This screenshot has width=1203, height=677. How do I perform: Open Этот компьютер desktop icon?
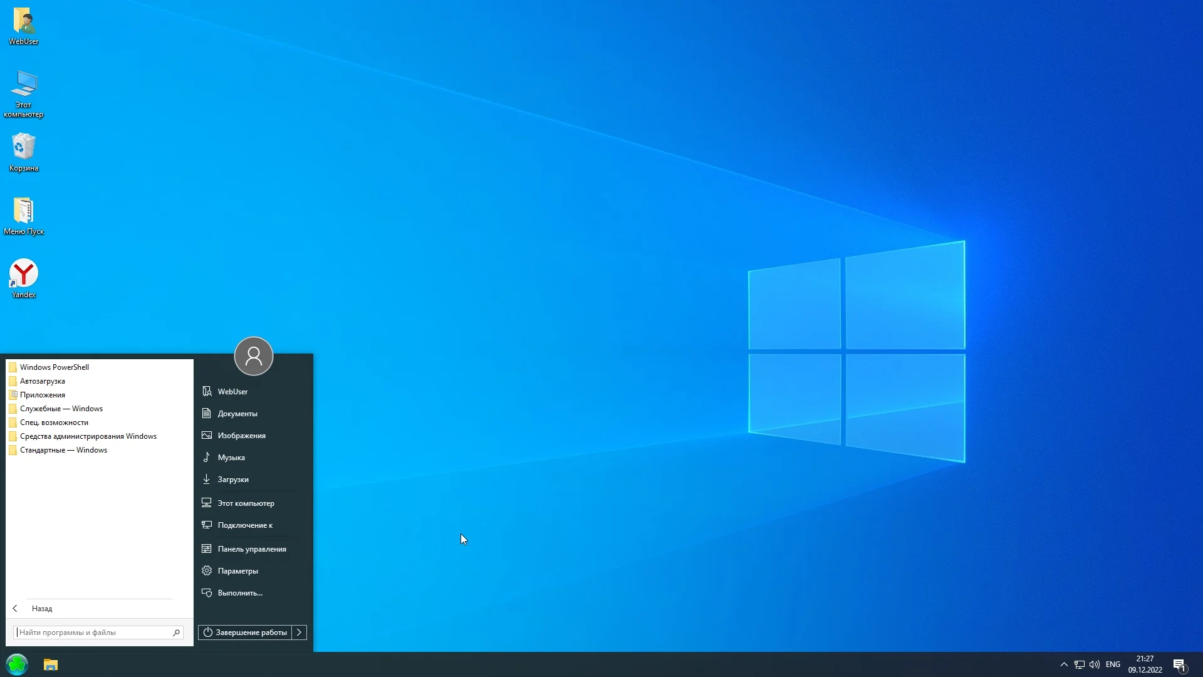point(23,85)
